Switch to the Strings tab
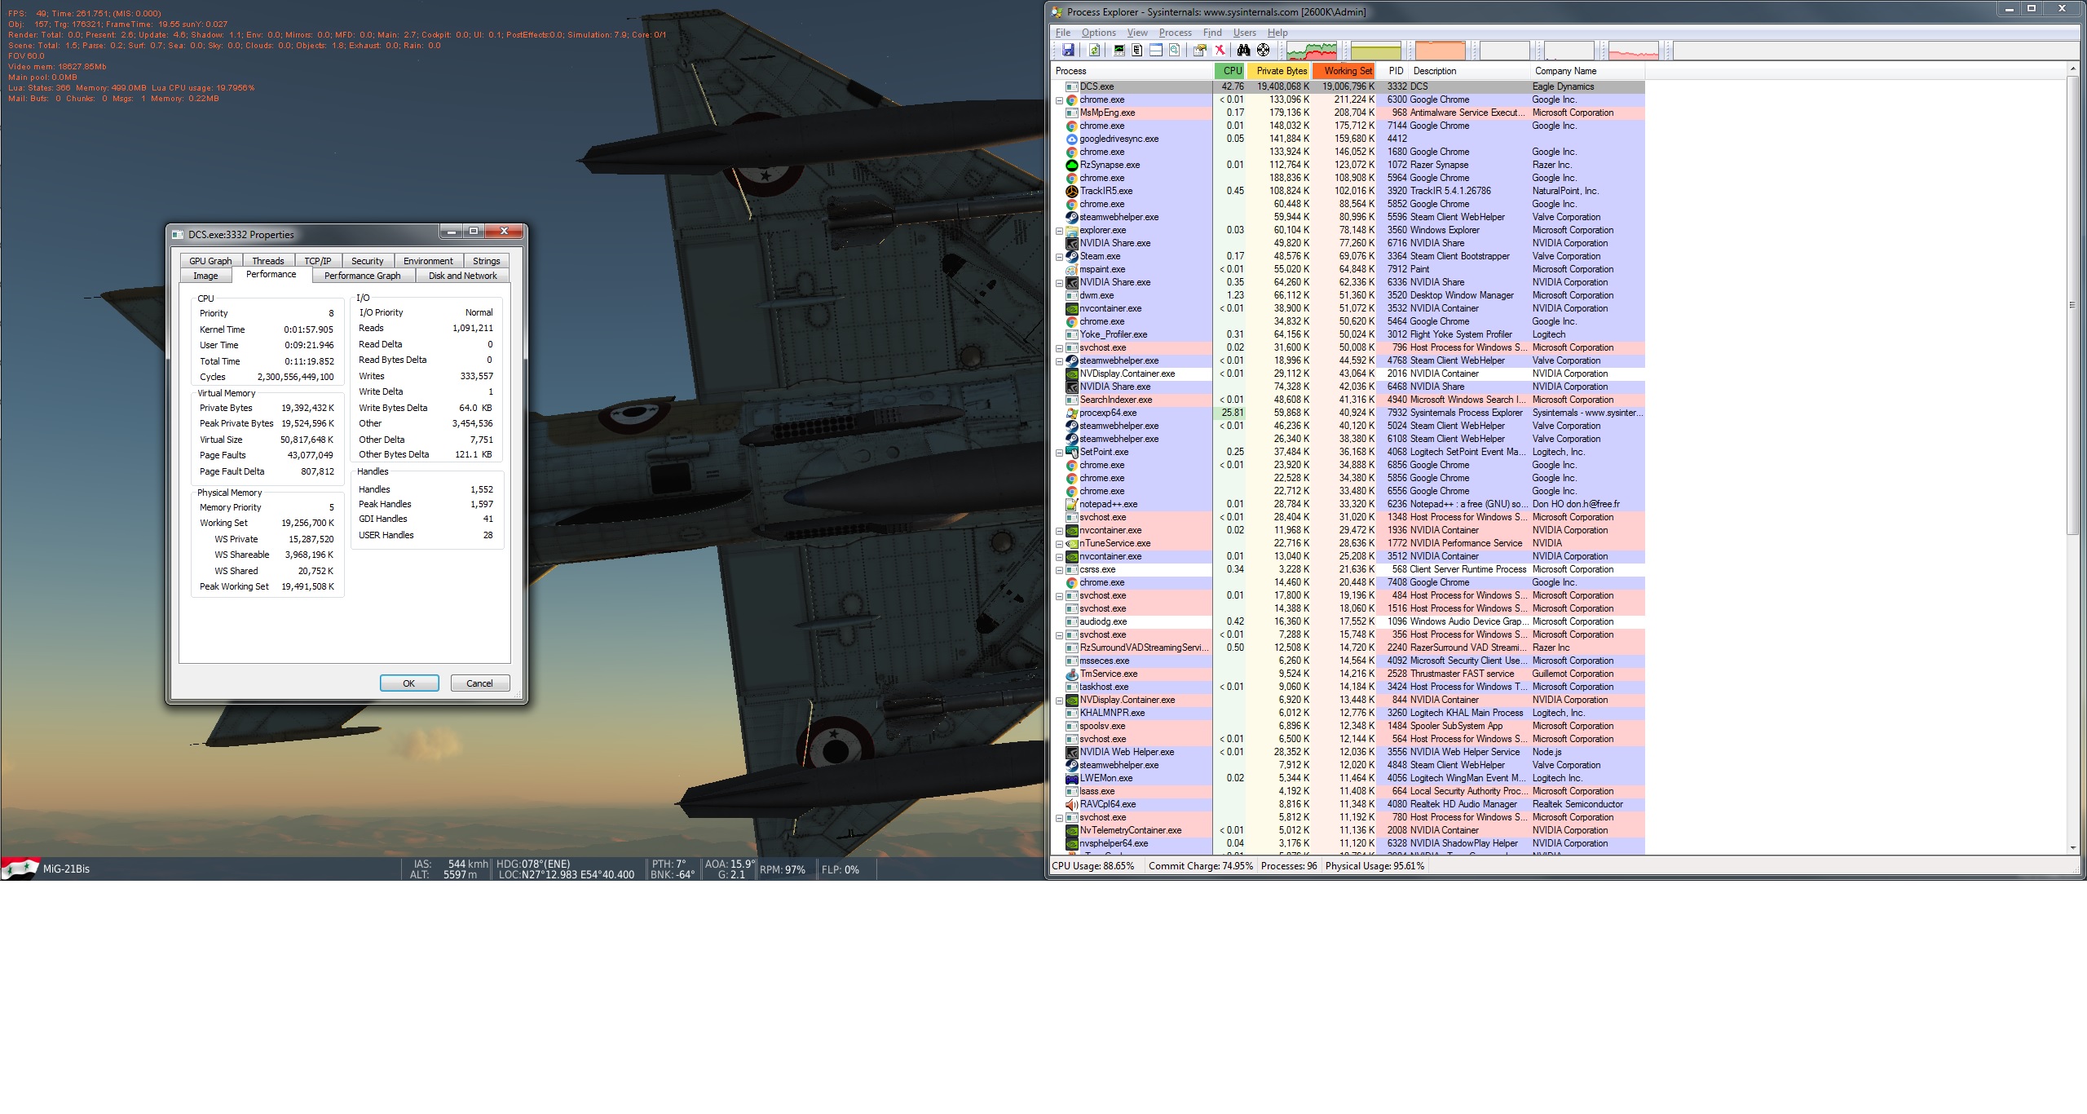Viewport: 2087px width, 1114px height. pos(486,261)
